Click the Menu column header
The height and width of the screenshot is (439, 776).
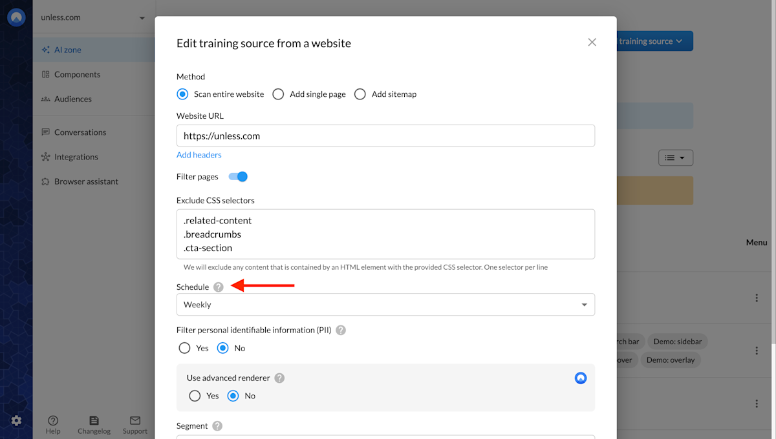(x=757, y=243)
